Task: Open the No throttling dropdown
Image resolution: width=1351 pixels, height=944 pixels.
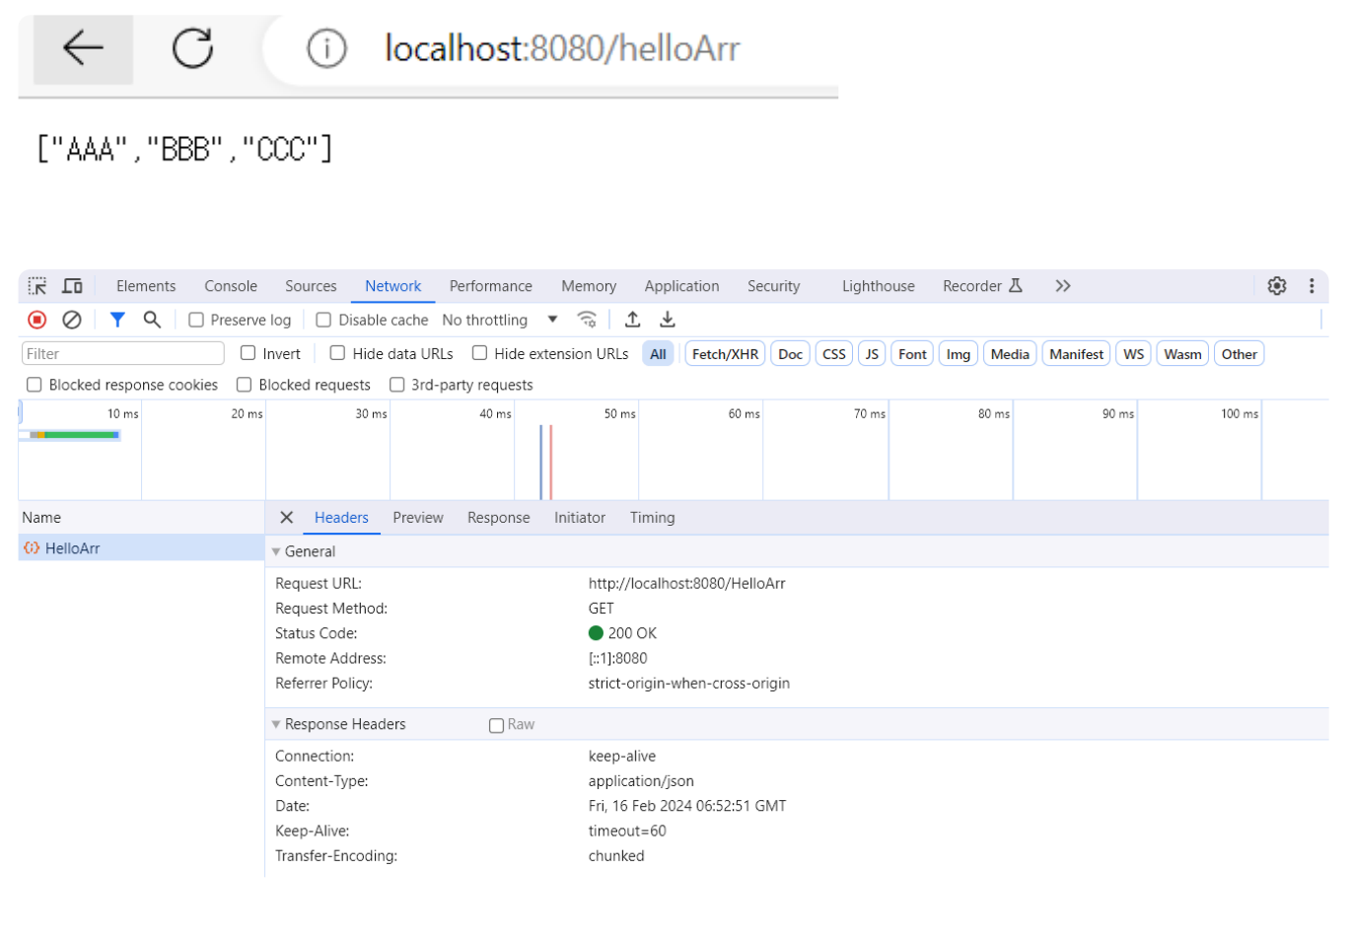Action: (x=500, y=320)
